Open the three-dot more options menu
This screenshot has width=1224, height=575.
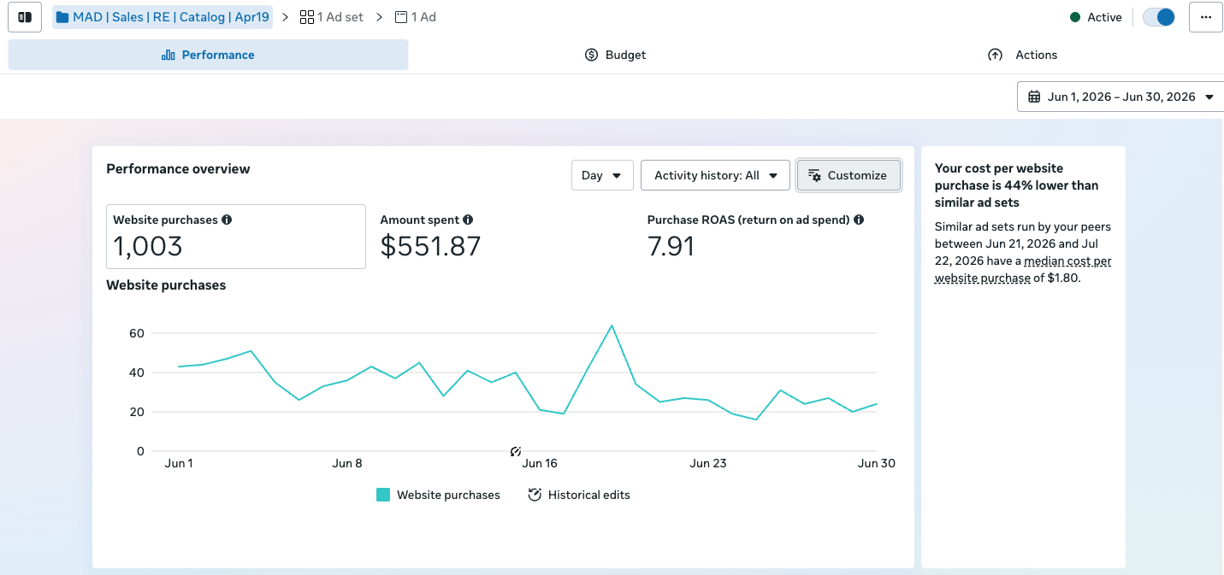click(x=1206, y=17)
